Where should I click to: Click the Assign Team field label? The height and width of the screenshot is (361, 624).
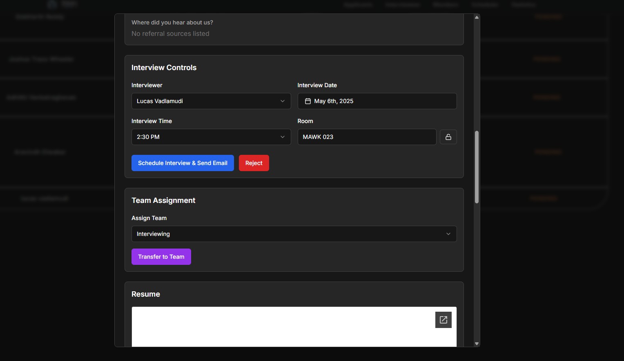click(x=149, y=218)
